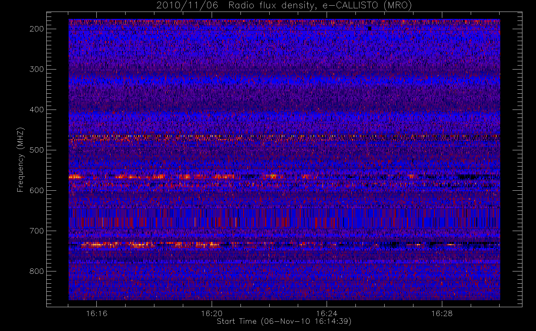
Task: Click the 600 frequency tick label
Action: click(x=37, y=190)
